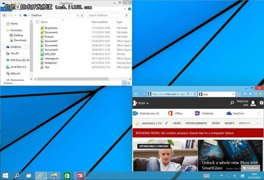This screenshot has width=264, height=180.
Task: Click the MSN search magnifier icon
Action: [x=232, y=103]
